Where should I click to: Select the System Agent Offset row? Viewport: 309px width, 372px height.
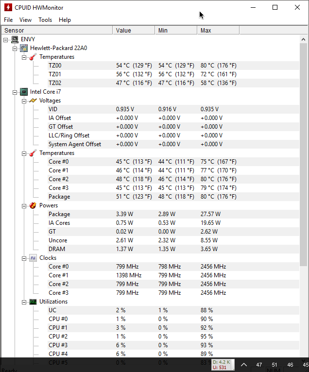[x=173, y=144]
